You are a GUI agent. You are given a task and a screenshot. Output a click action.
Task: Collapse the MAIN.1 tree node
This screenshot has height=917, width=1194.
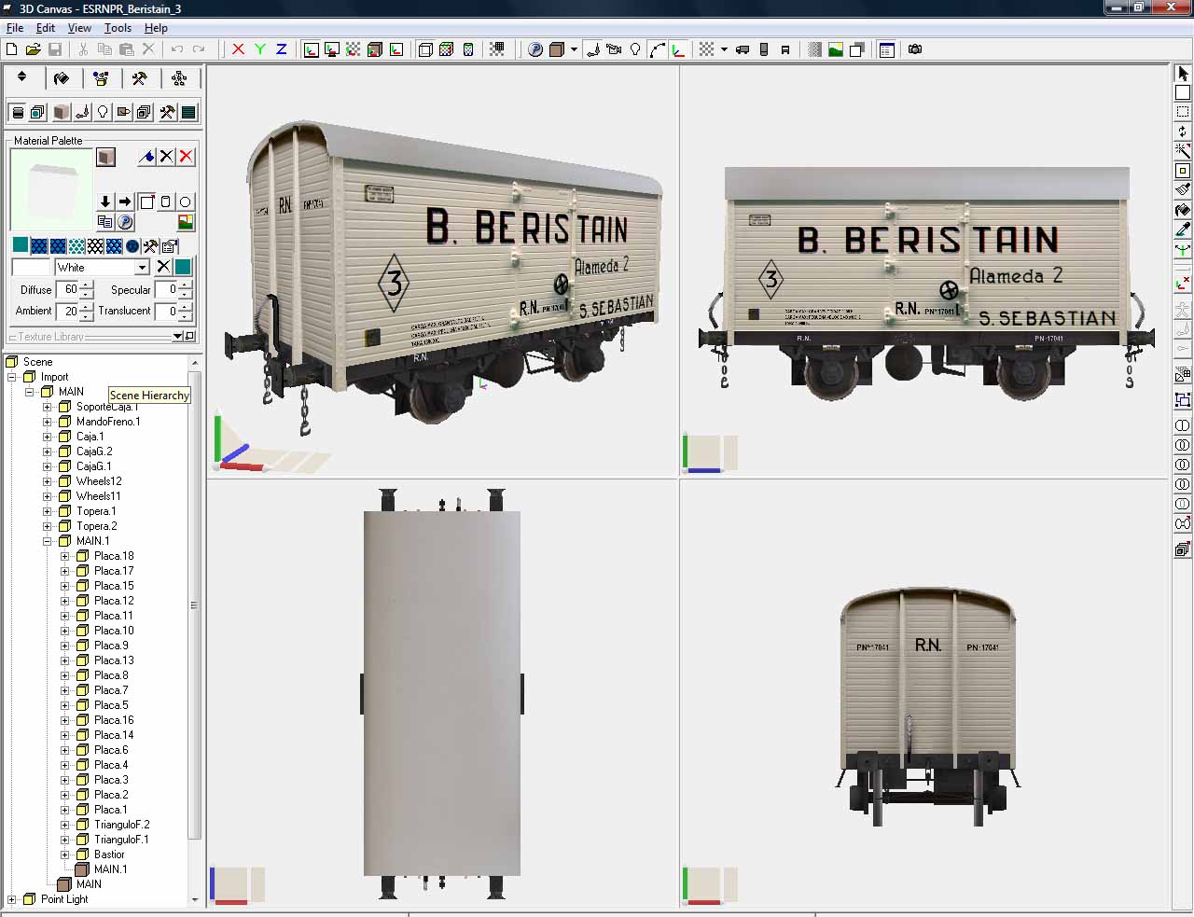coord(48,541)
